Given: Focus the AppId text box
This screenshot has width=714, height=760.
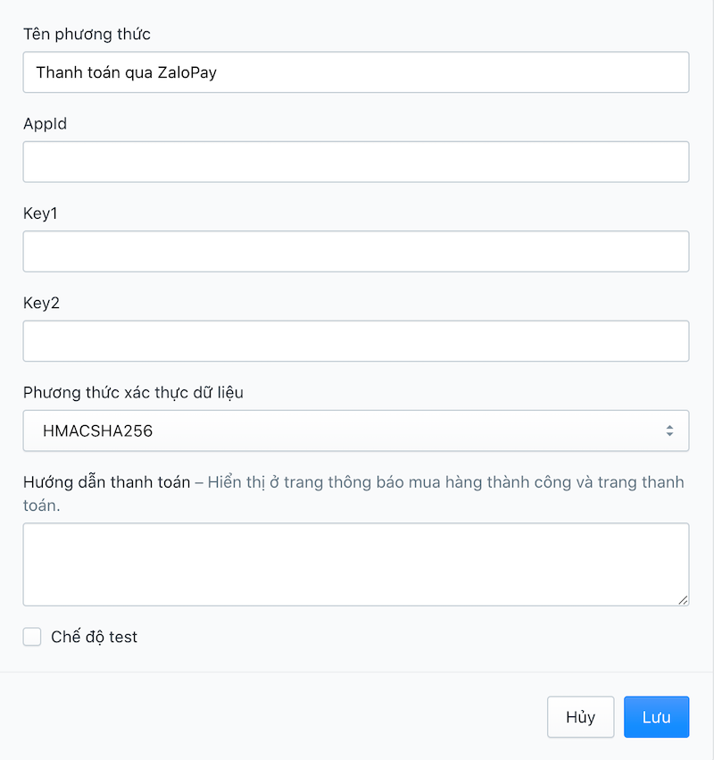Looking at the screenshot, I should pyautogui.click(x=355, y=162).
